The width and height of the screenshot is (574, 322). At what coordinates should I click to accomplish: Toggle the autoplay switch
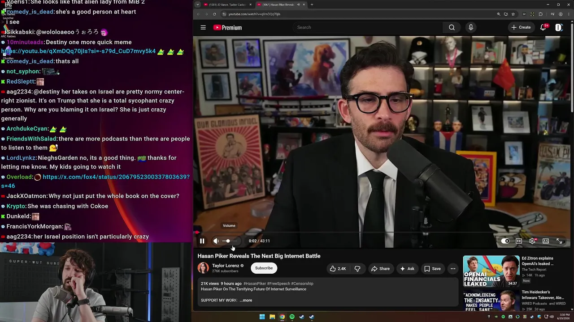(505, 241)
